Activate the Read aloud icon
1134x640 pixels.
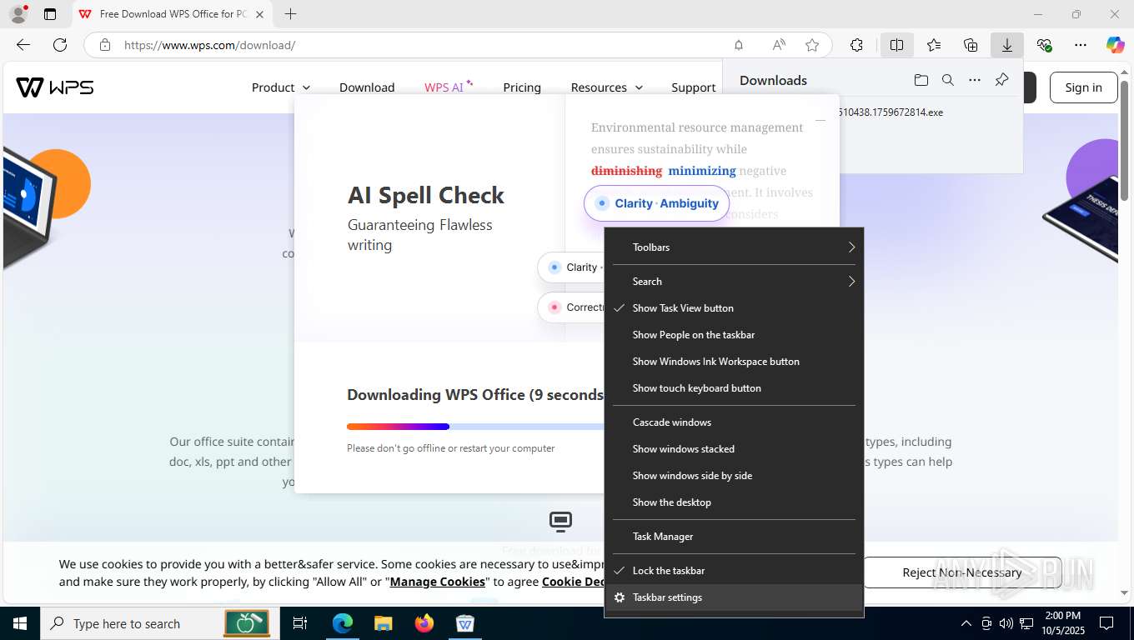tap(779, 45)
